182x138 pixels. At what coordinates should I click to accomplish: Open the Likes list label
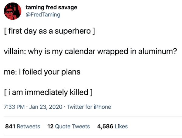(121, 126)
